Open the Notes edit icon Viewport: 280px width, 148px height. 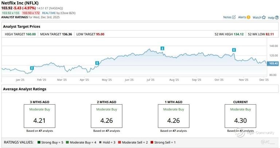[x=234, y=17]
